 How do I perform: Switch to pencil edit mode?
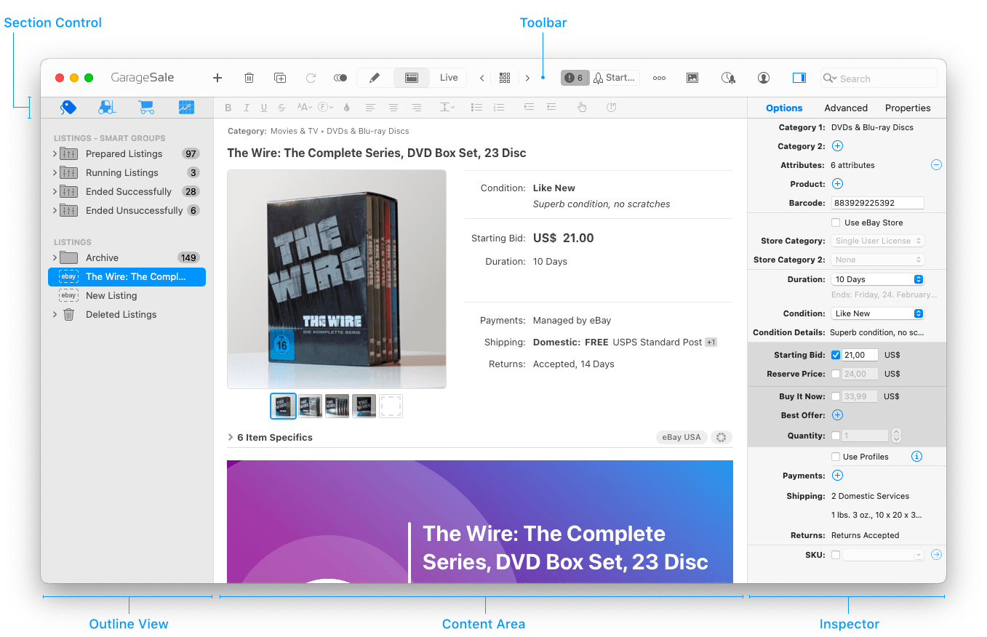point(375,78)
